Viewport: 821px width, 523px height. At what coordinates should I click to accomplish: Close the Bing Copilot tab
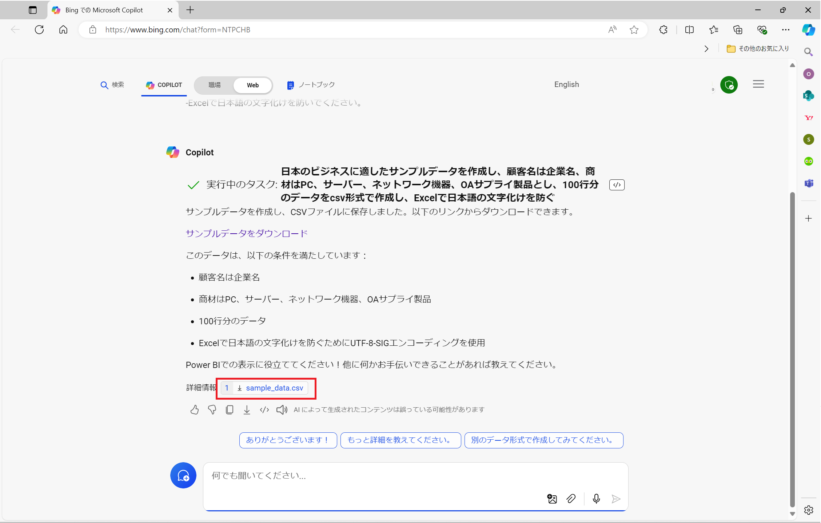[170, 10]
